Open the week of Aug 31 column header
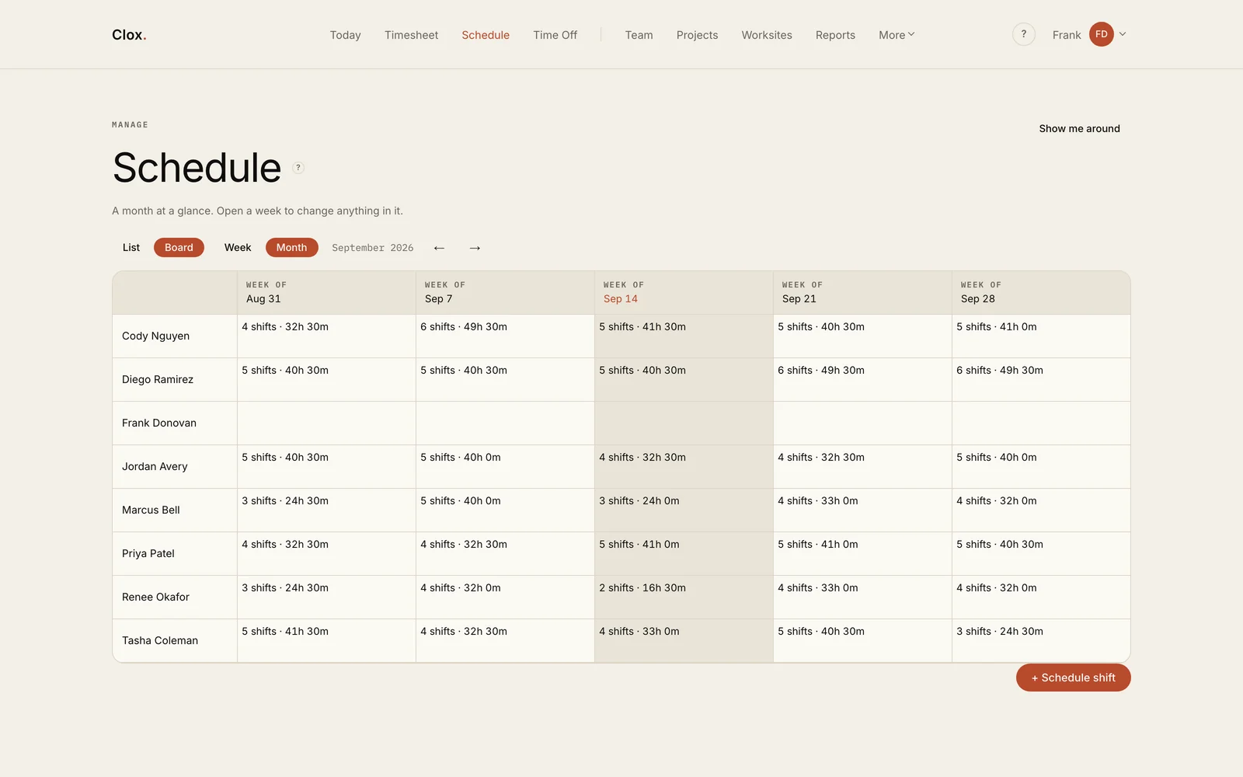Image resolution: width=1243 pixels, height=777 pixels. [326, 293]
